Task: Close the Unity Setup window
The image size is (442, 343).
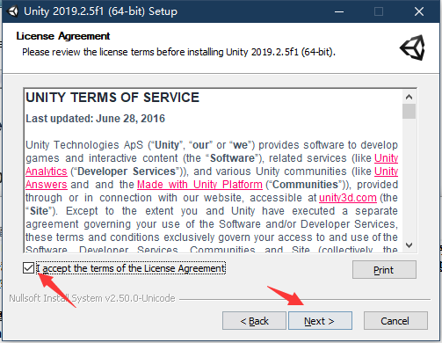Action: click(x=419, y=11)
